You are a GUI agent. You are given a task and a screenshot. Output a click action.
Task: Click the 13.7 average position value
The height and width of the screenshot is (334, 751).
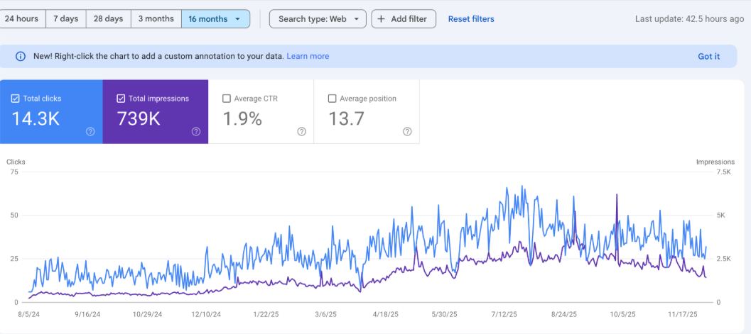pyautogui.click(x=345, y=118)
